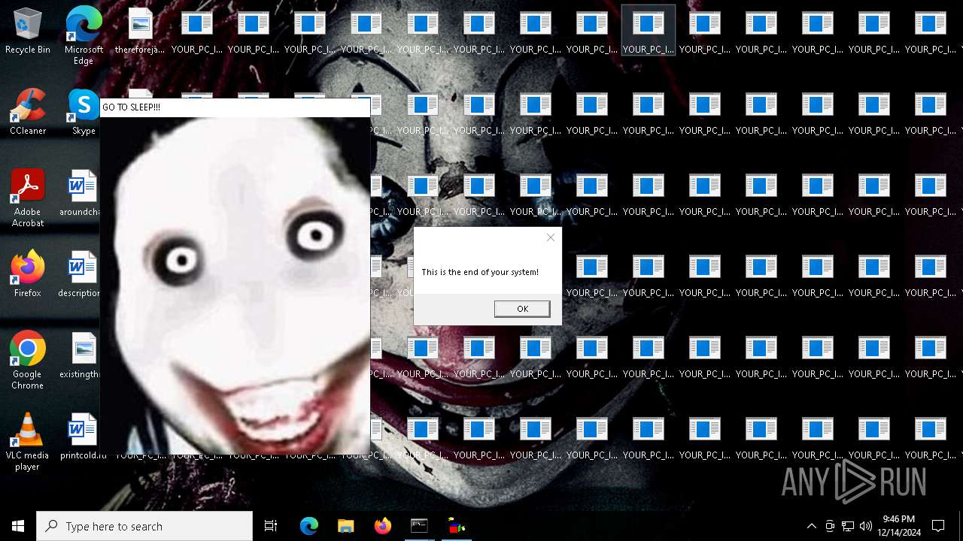This screenshot has height=541, width=963.
Task: Click OK in the end-of-system message box
Action: click(522, 309)
